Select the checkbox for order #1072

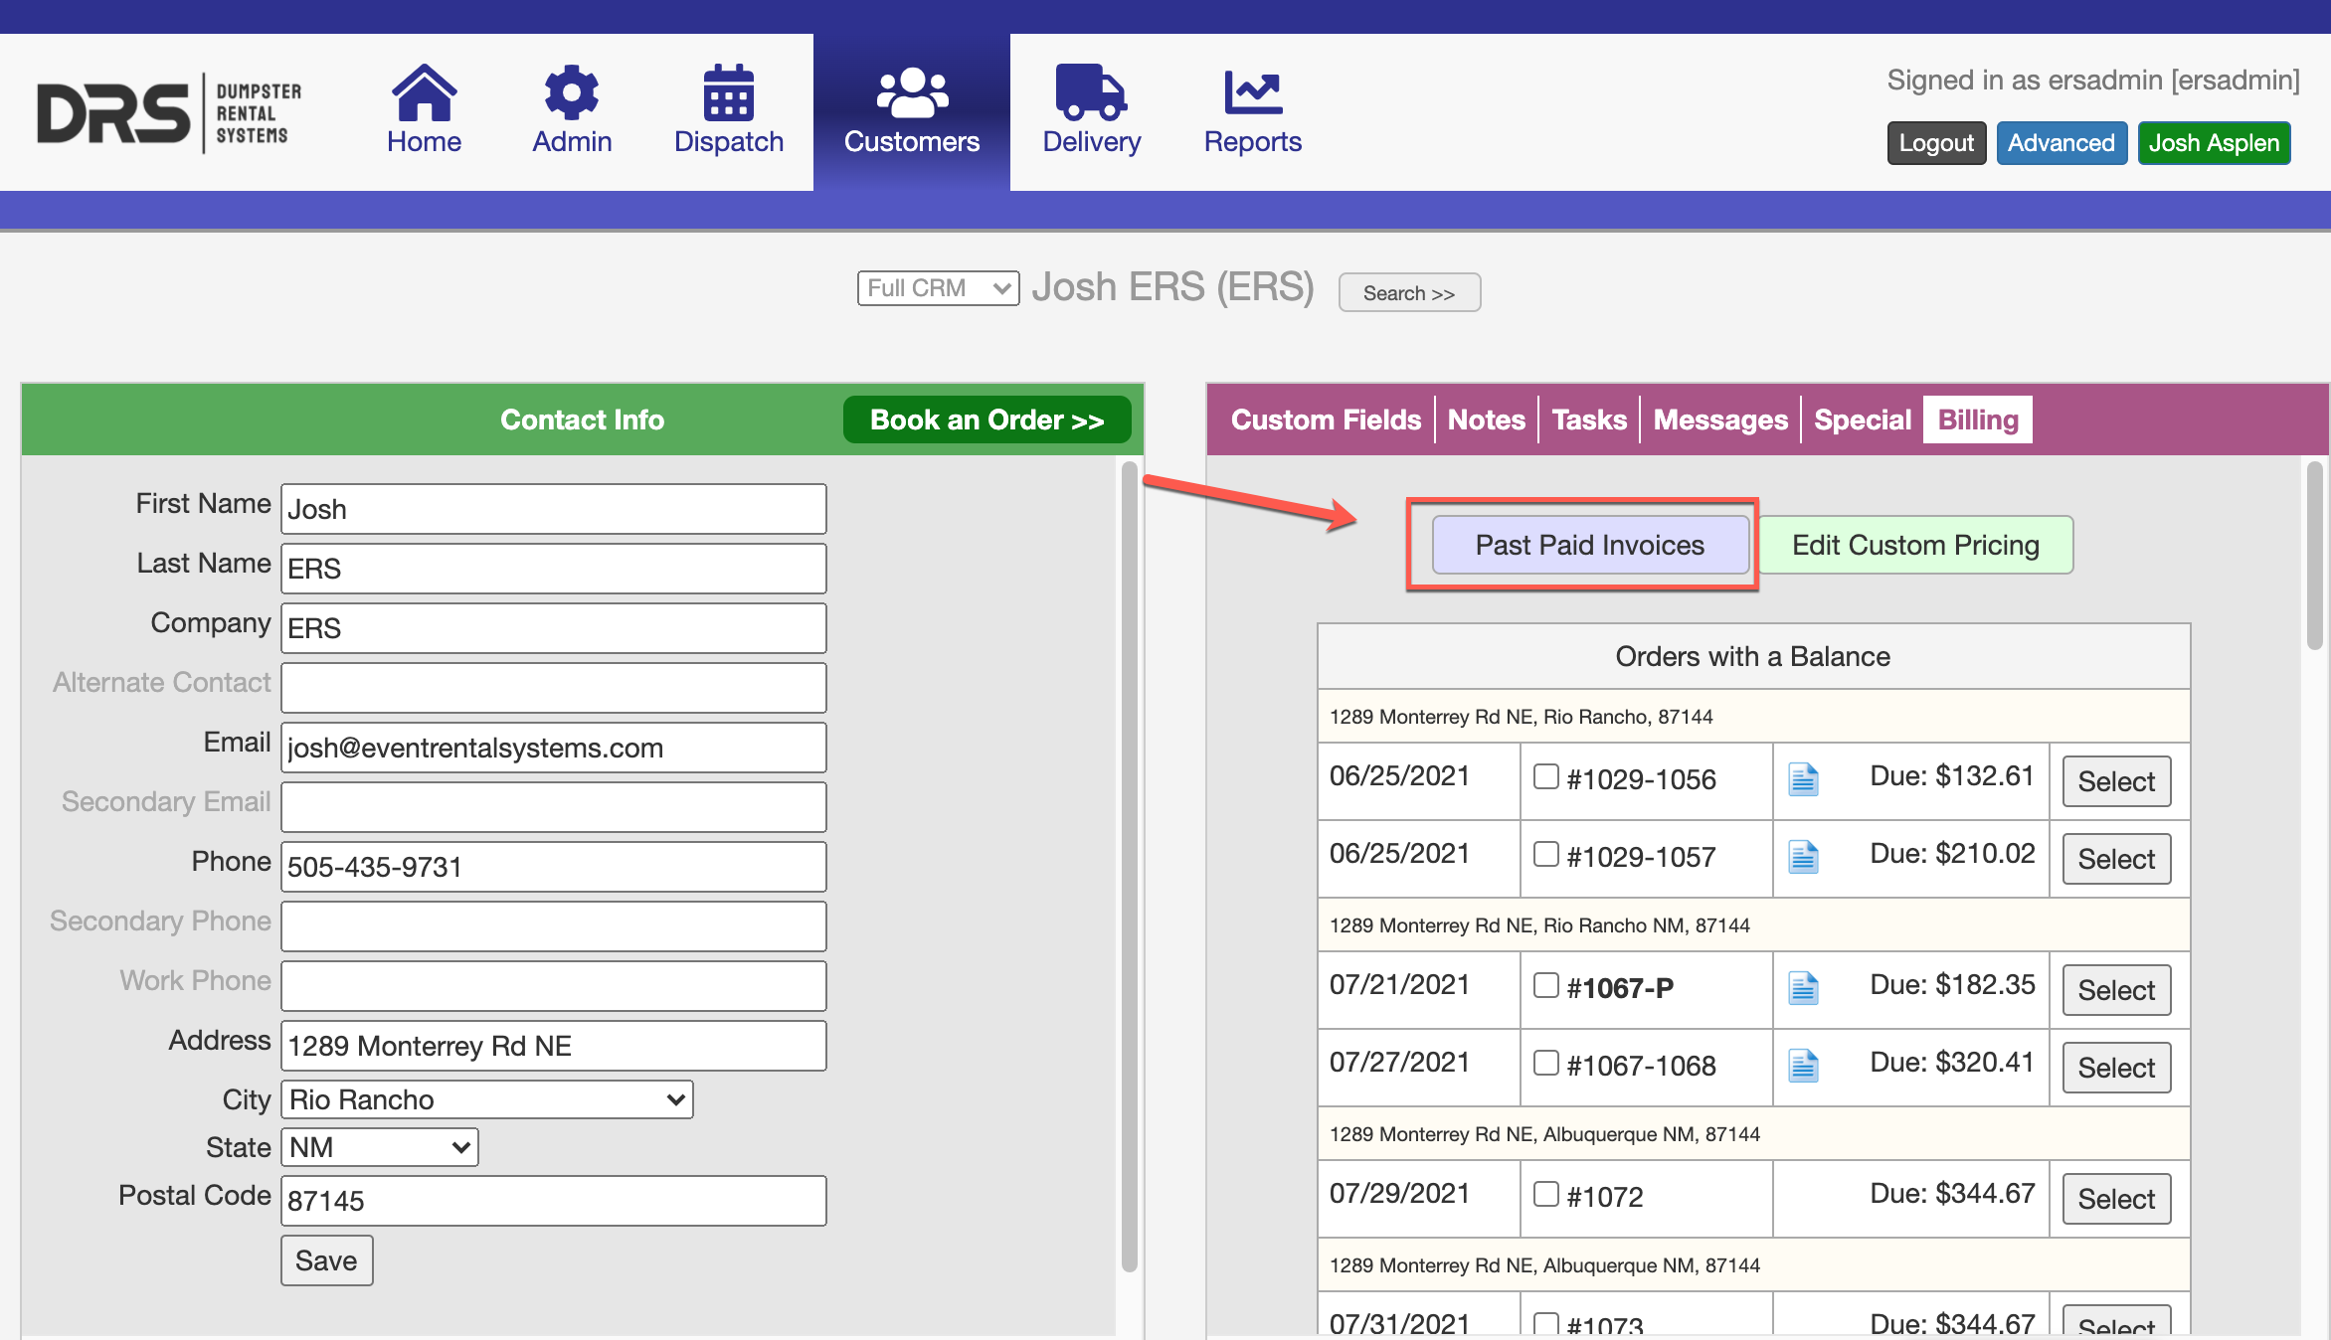(x=1545, y=1194)
